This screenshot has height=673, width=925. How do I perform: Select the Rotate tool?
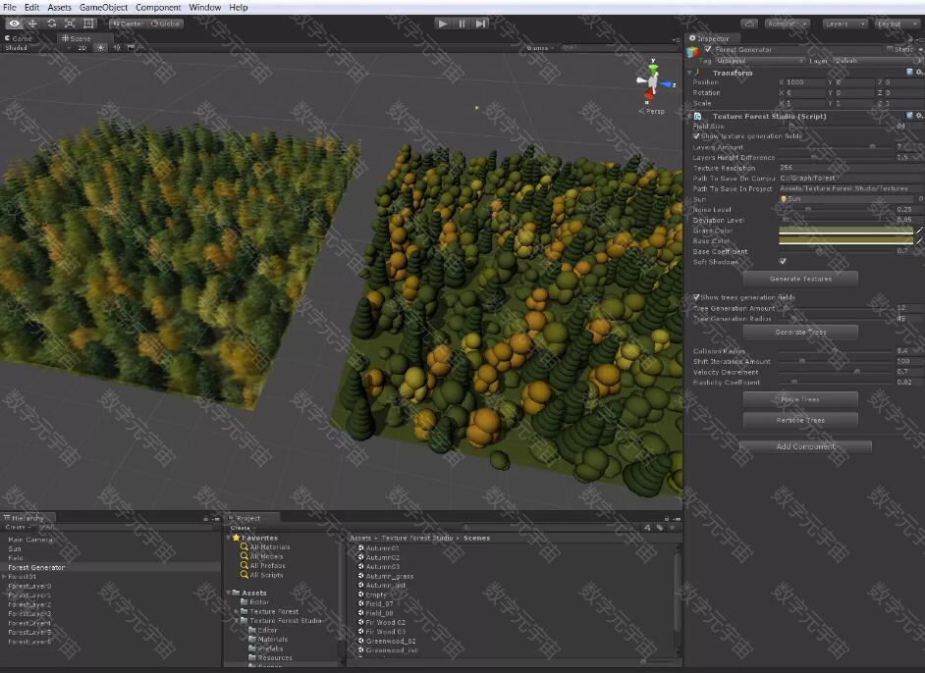tap(51, 24)
